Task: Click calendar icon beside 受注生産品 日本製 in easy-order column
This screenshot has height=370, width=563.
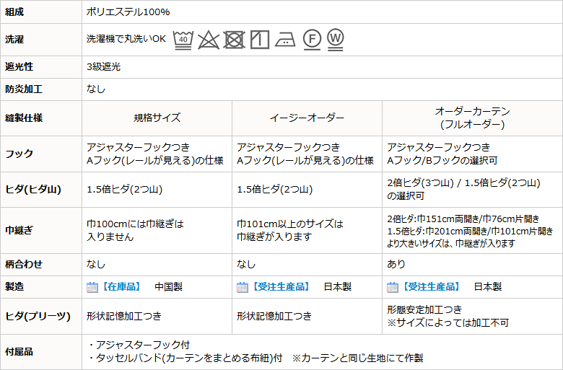Action: point(243,287)
